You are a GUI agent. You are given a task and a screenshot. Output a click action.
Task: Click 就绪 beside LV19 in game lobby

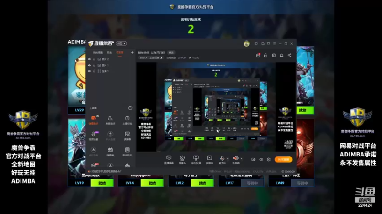click(102, 183)
